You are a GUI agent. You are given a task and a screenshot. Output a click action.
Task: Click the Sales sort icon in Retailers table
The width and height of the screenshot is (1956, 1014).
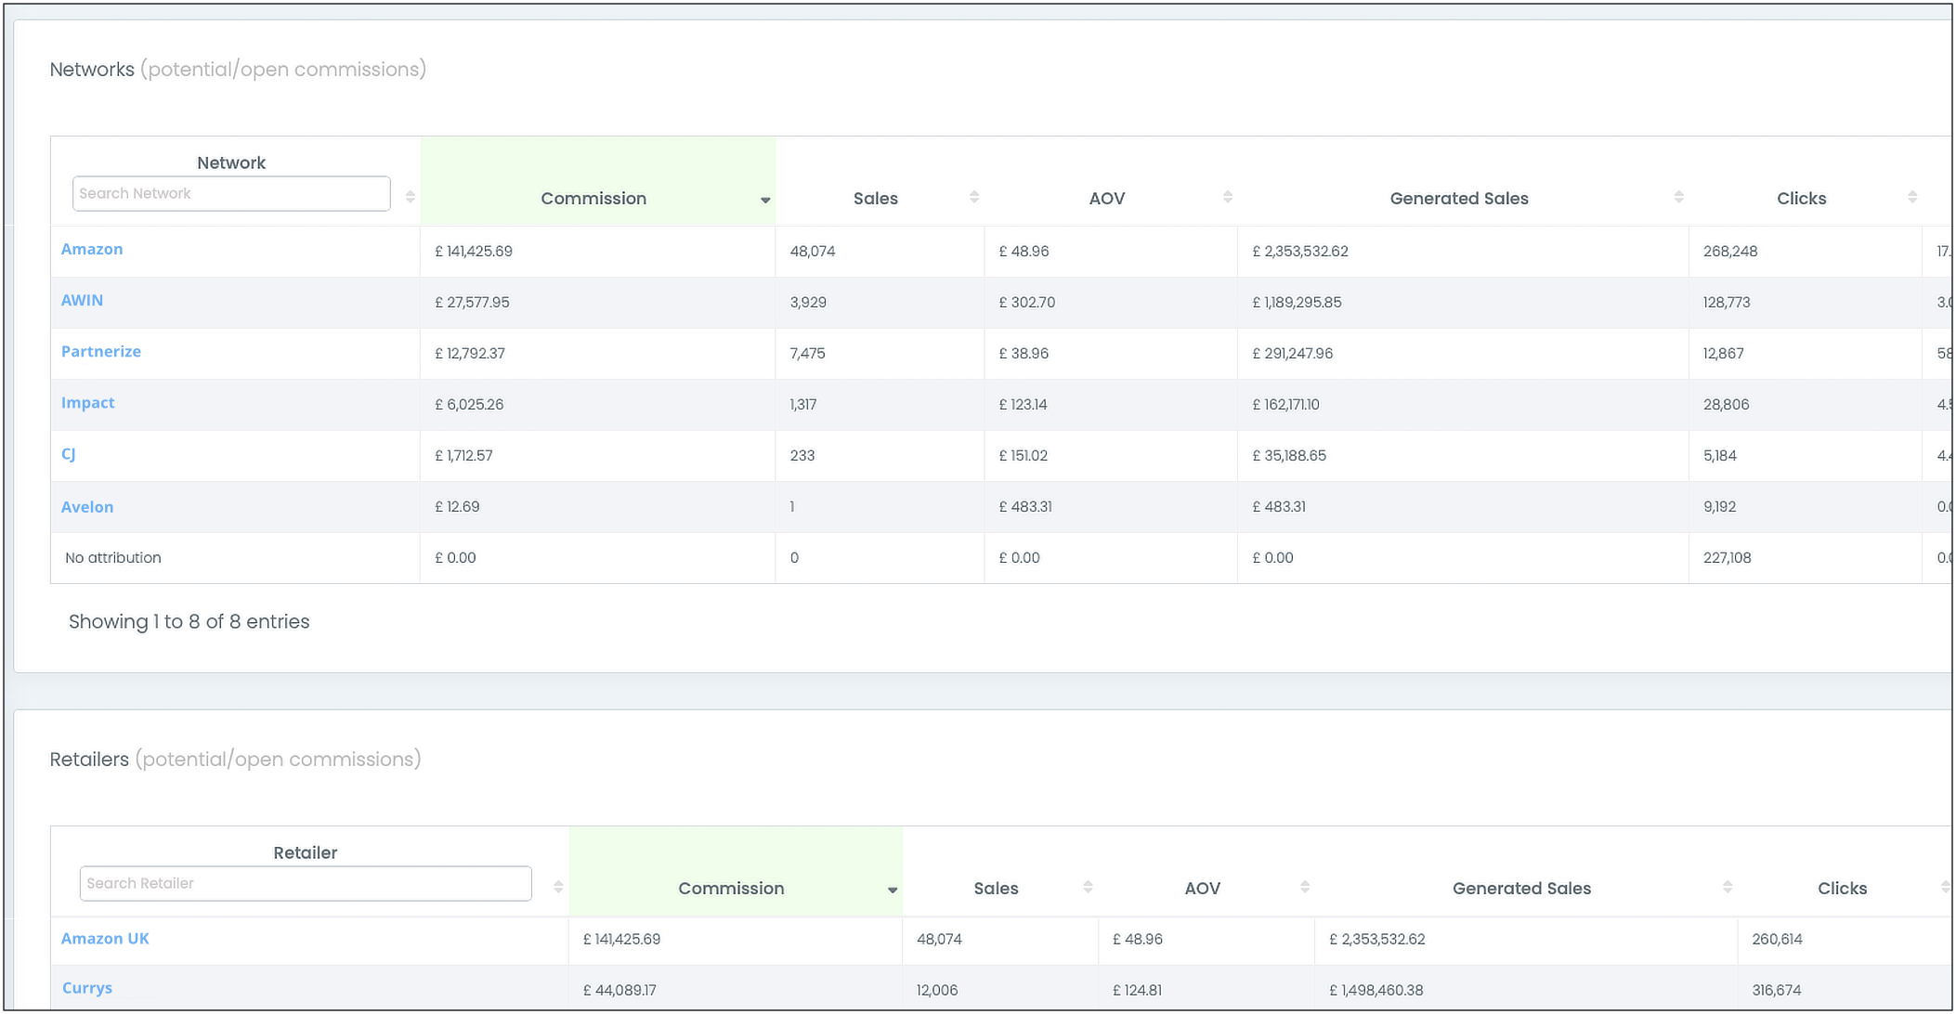(x=1088, y=886)
